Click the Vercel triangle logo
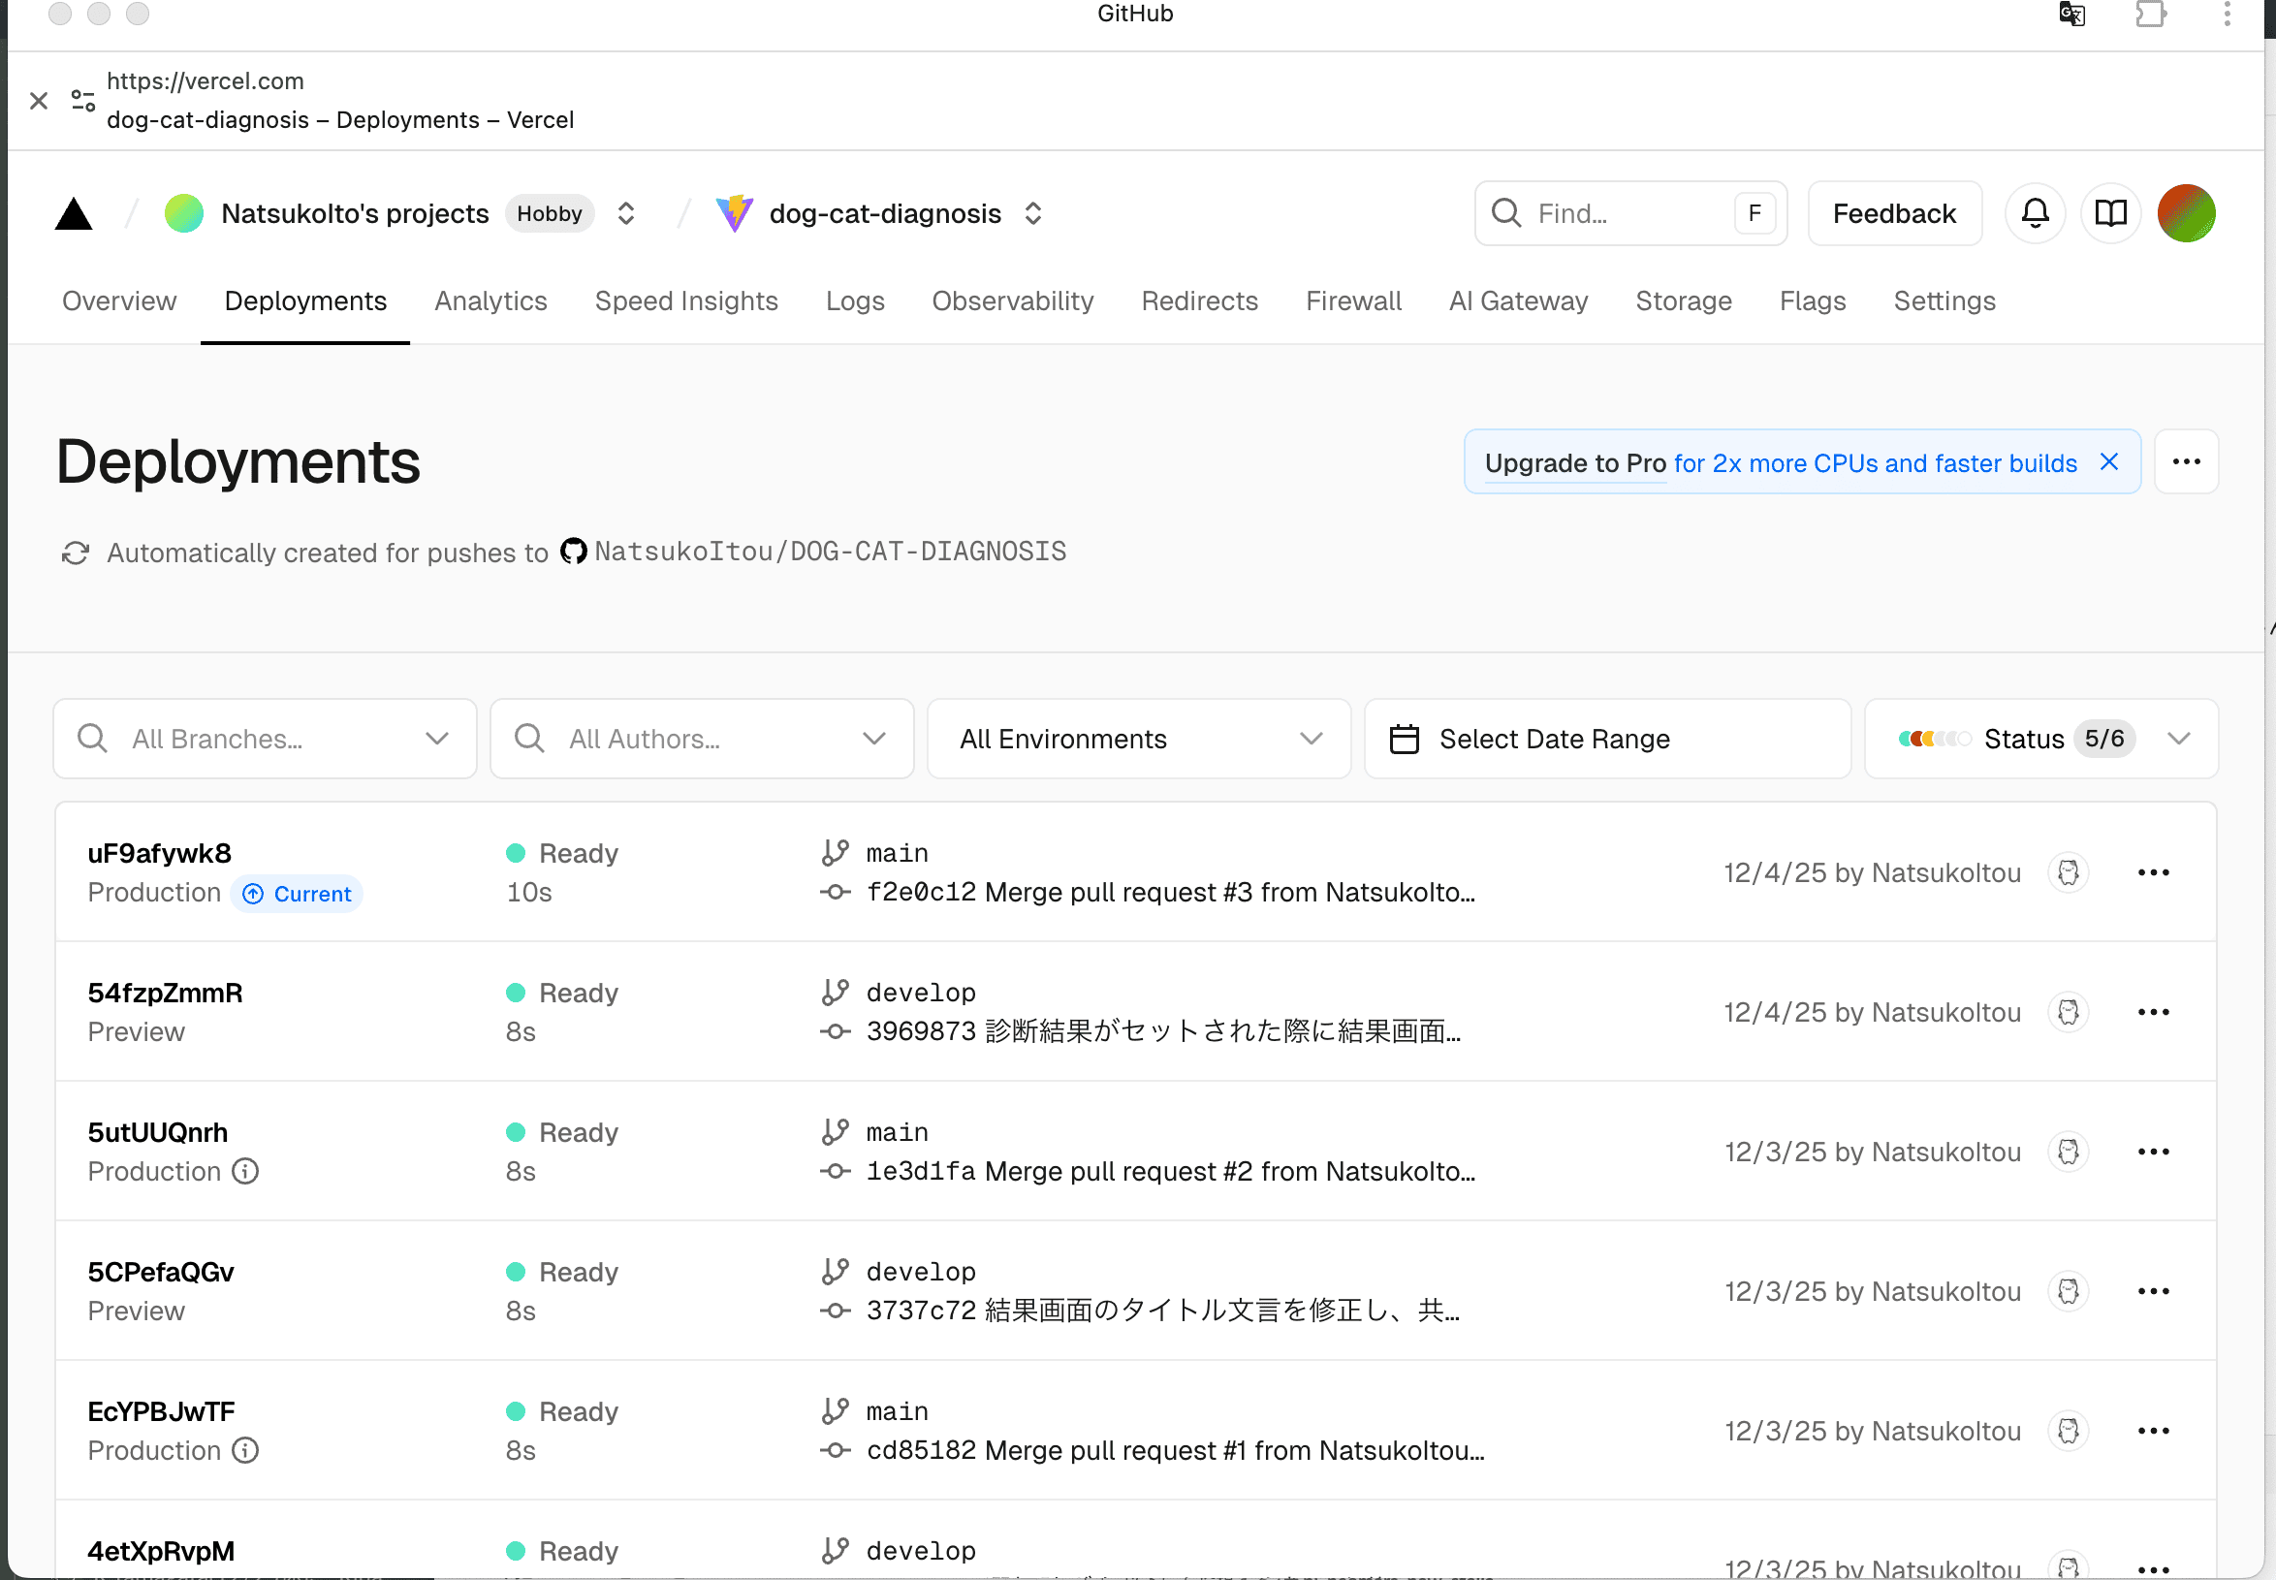 pos(74,214)
